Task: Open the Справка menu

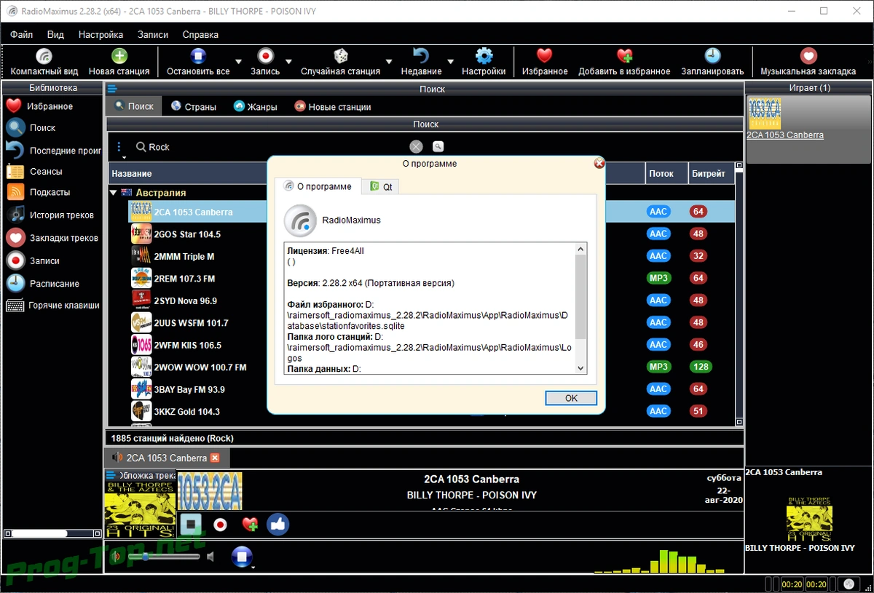Action: coord(200,34)
